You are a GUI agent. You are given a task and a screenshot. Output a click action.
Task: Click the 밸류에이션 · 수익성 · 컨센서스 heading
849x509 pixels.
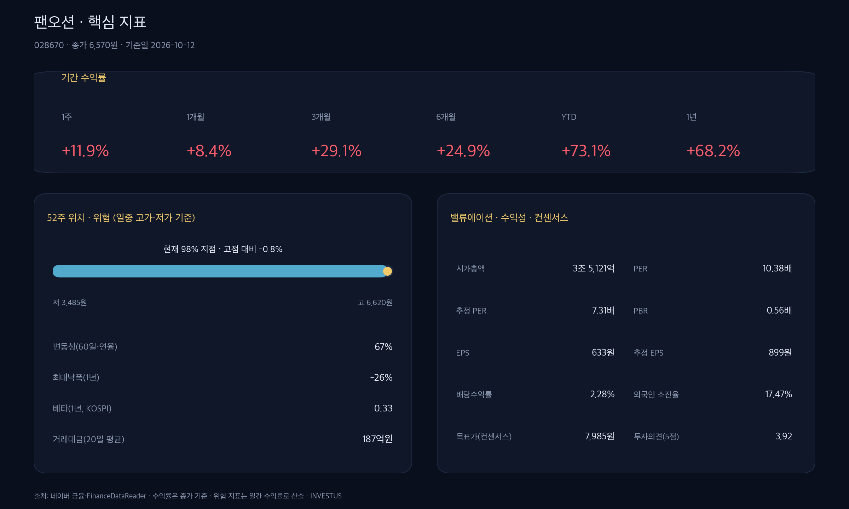pyautogui.click(x=509, y=217)
